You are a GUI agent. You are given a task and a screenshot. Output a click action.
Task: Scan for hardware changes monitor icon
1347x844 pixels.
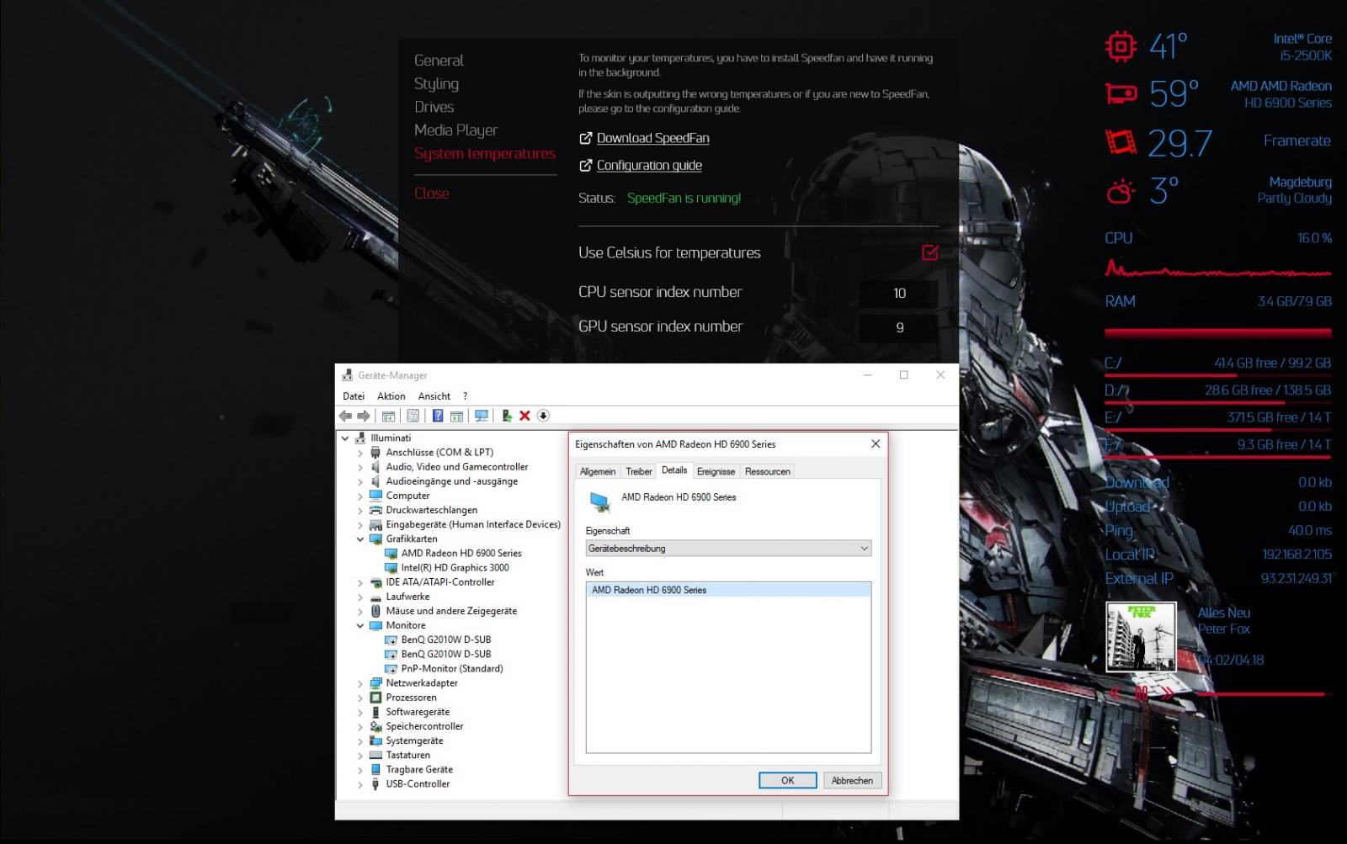(x=482, y=416)
